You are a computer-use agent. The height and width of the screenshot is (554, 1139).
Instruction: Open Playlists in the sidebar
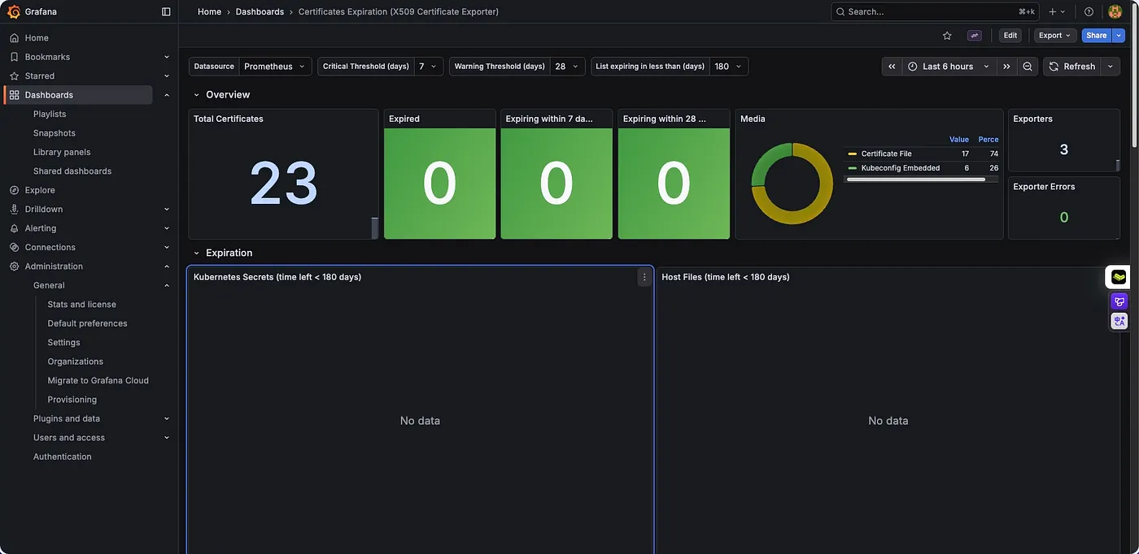point(50,114)
